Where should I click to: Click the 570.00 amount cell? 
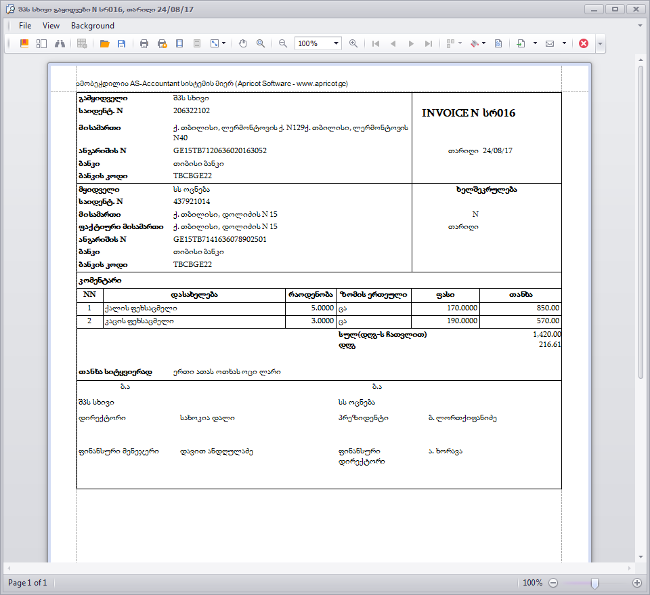click(x=520, y=321)
